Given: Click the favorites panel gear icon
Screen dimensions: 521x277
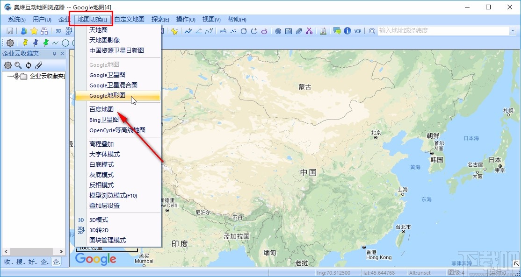Looking at the screenshot, I should [7, 65].
